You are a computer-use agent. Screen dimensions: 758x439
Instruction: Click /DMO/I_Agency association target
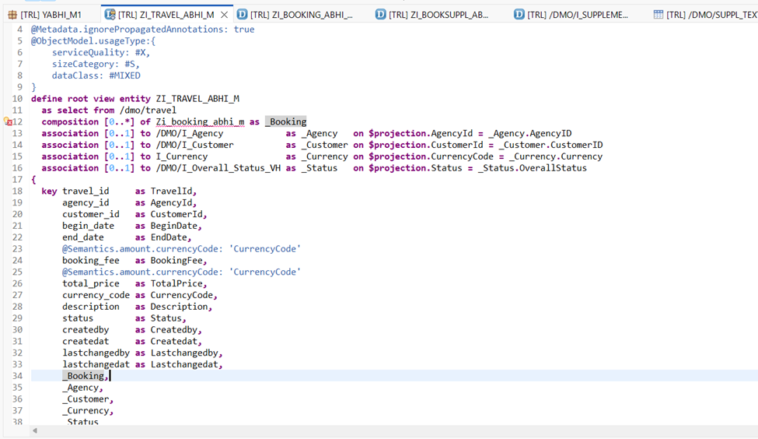pos(190,133)
